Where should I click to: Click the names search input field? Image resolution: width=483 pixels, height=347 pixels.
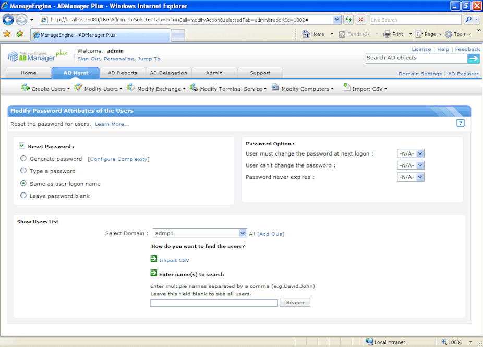(214, 303)
